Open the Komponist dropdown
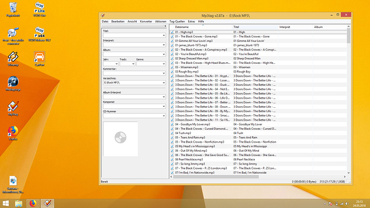 [x=164, y=106]
